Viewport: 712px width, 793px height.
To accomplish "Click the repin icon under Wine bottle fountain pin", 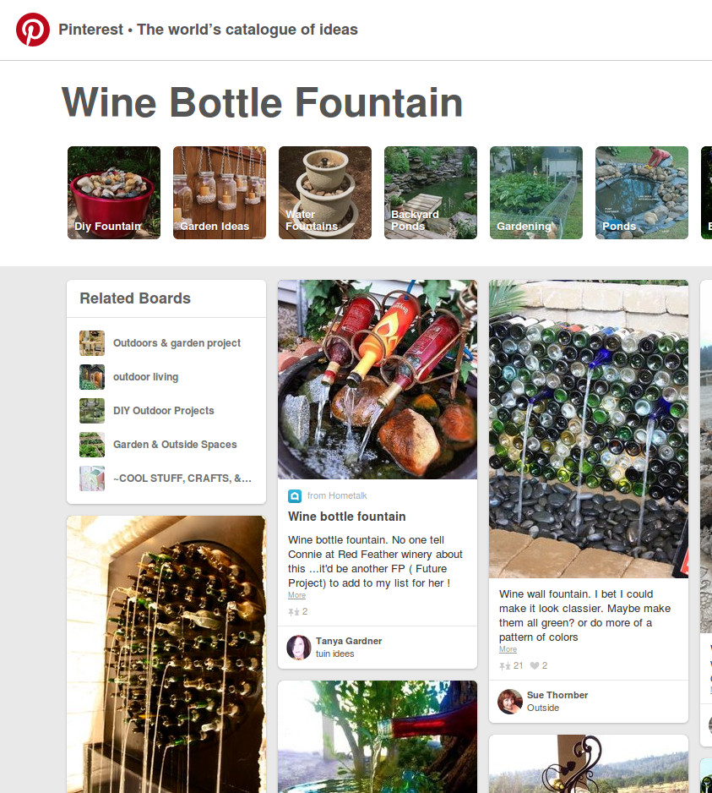I will pos(293,611).
